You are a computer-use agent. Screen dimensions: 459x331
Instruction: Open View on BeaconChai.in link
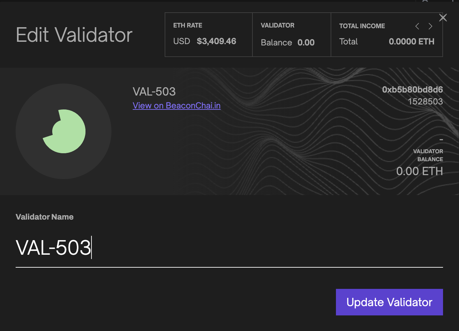(x=177, y=105)
